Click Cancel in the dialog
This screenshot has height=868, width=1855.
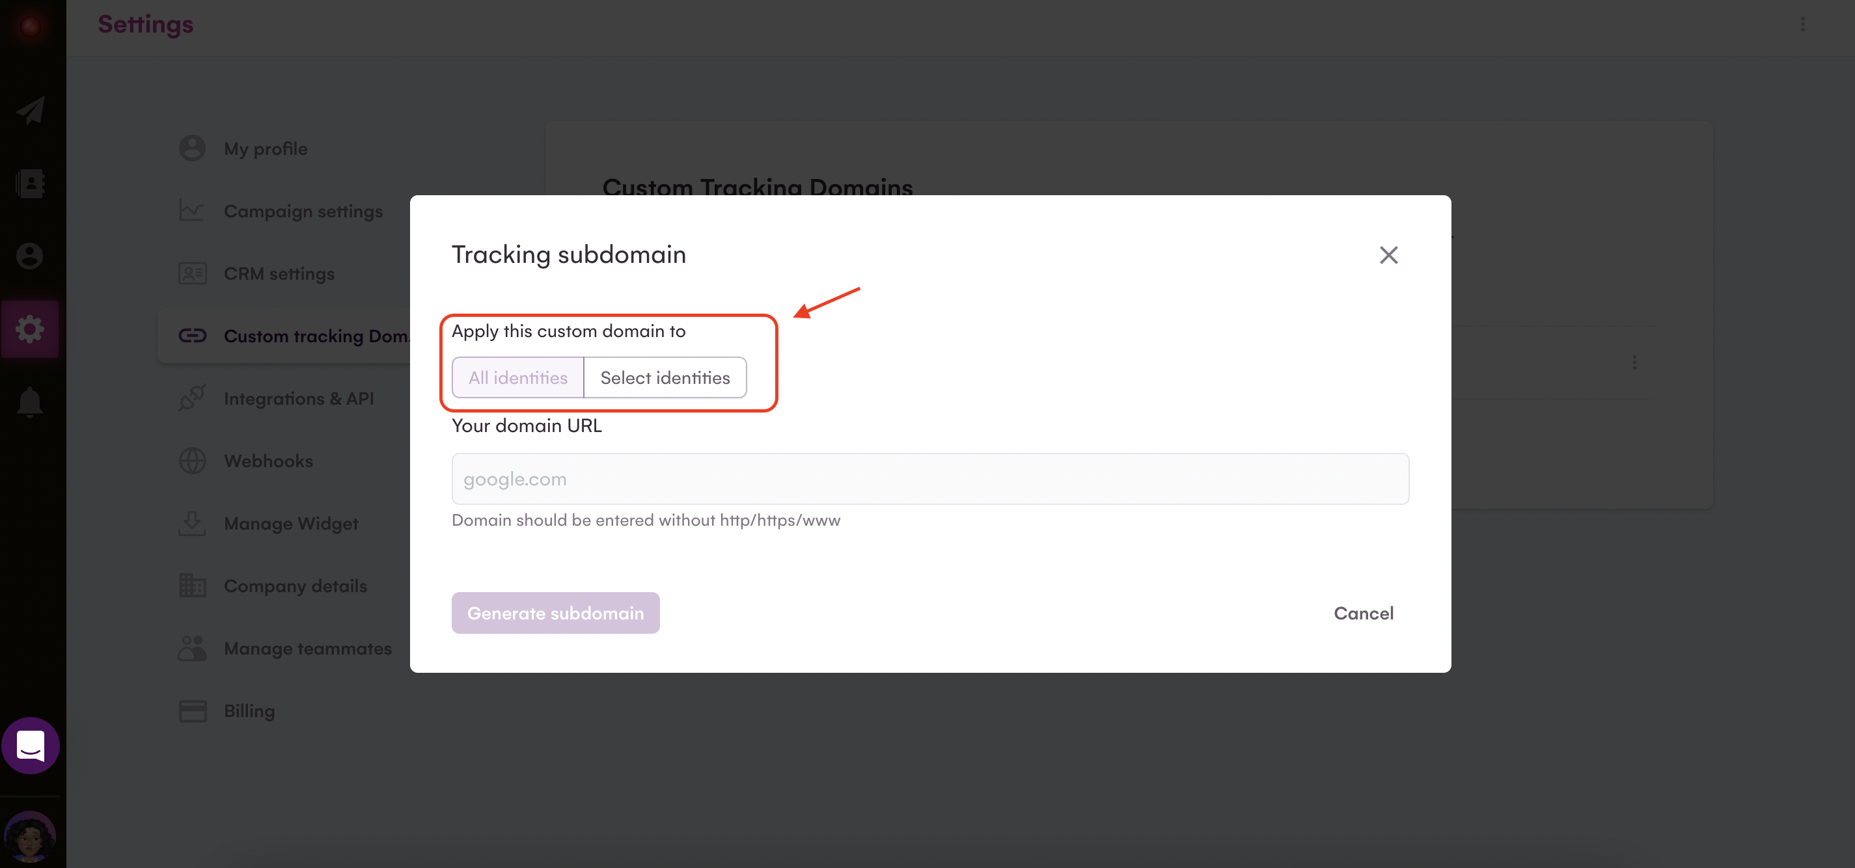1363,612
